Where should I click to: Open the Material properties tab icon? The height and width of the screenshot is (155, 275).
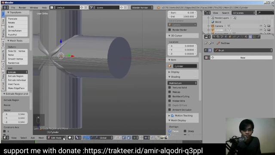coord(246,37)
